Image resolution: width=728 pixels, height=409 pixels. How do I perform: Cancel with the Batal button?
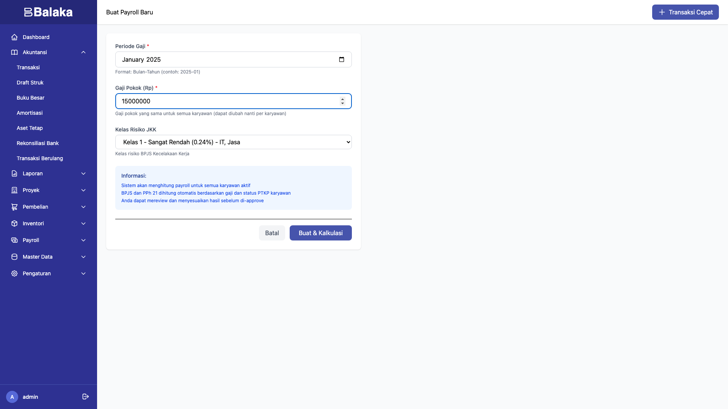click(x=272, y=233)
